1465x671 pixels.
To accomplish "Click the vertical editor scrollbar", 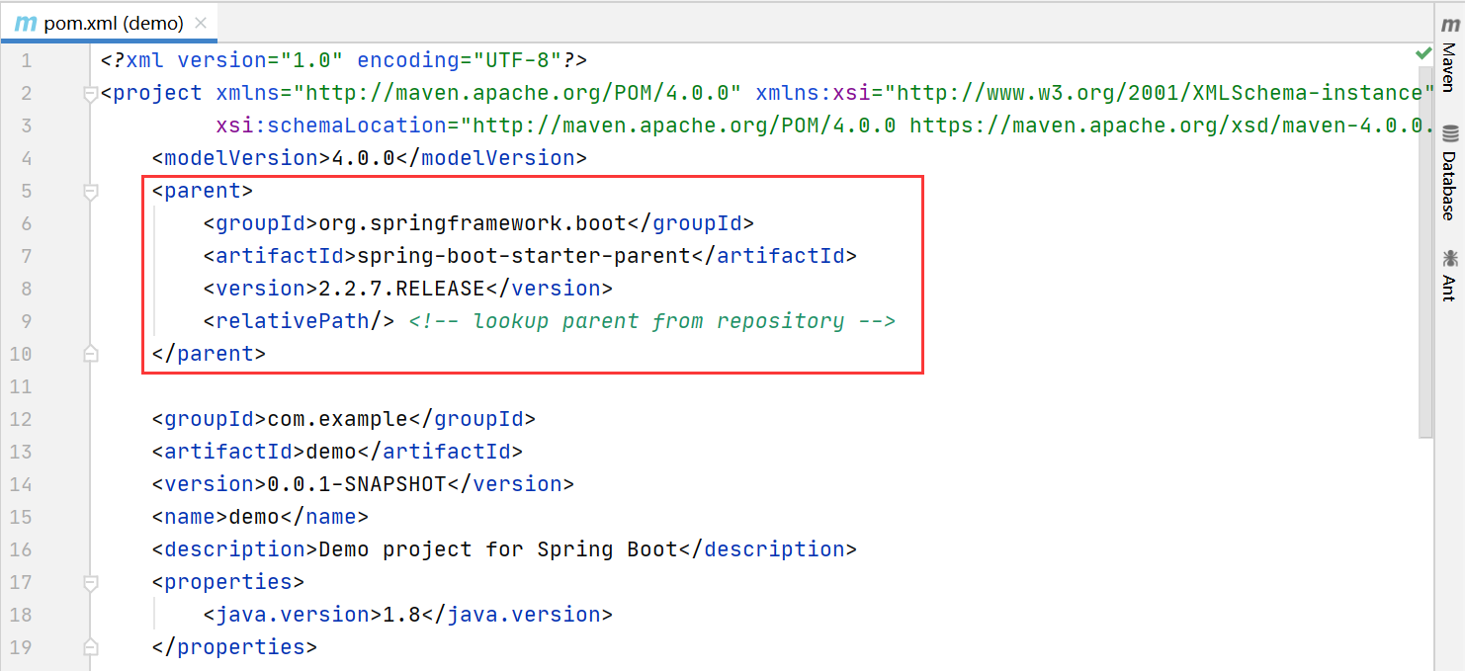I will tap(1425, 252).
